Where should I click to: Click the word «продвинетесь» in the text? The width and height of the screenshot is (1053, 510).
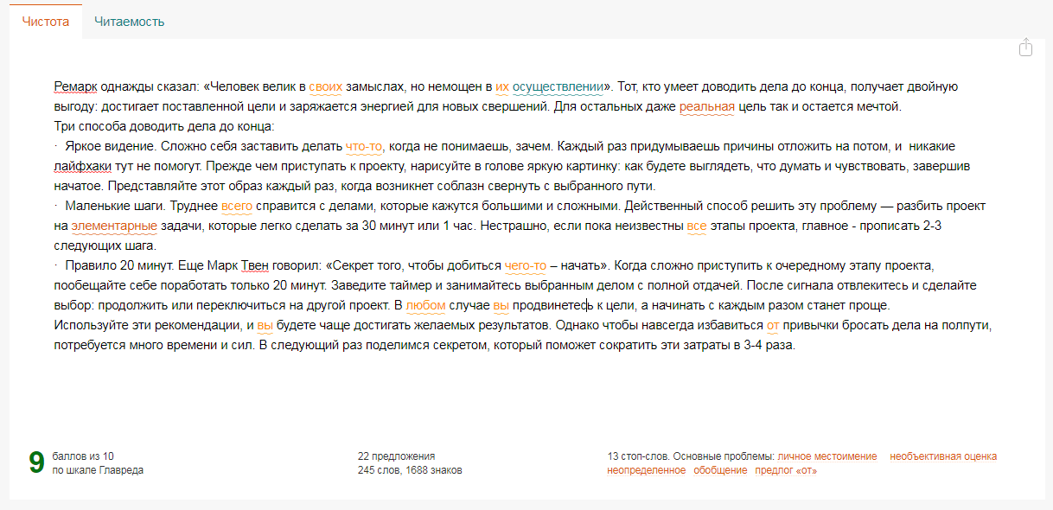(552, 305)
